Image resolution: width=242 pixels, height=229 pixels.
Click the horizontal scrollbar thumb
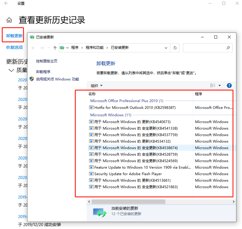tap(128, 201)
